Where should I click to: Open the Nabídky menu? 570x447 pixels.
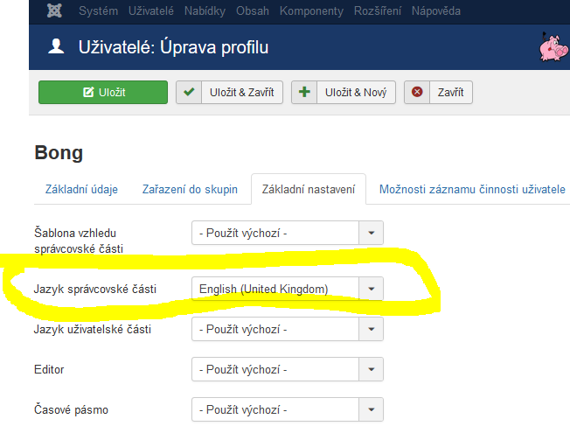(205, 10)
